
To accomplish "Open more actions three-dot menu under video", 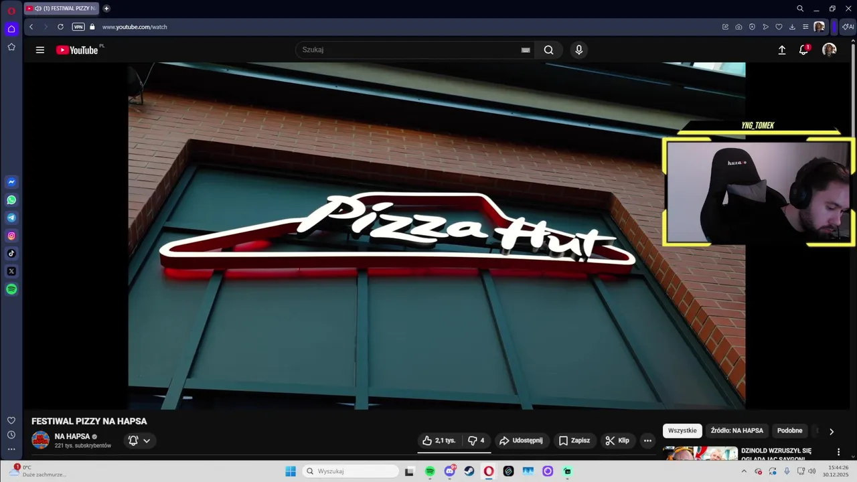I will coord(647,440).
